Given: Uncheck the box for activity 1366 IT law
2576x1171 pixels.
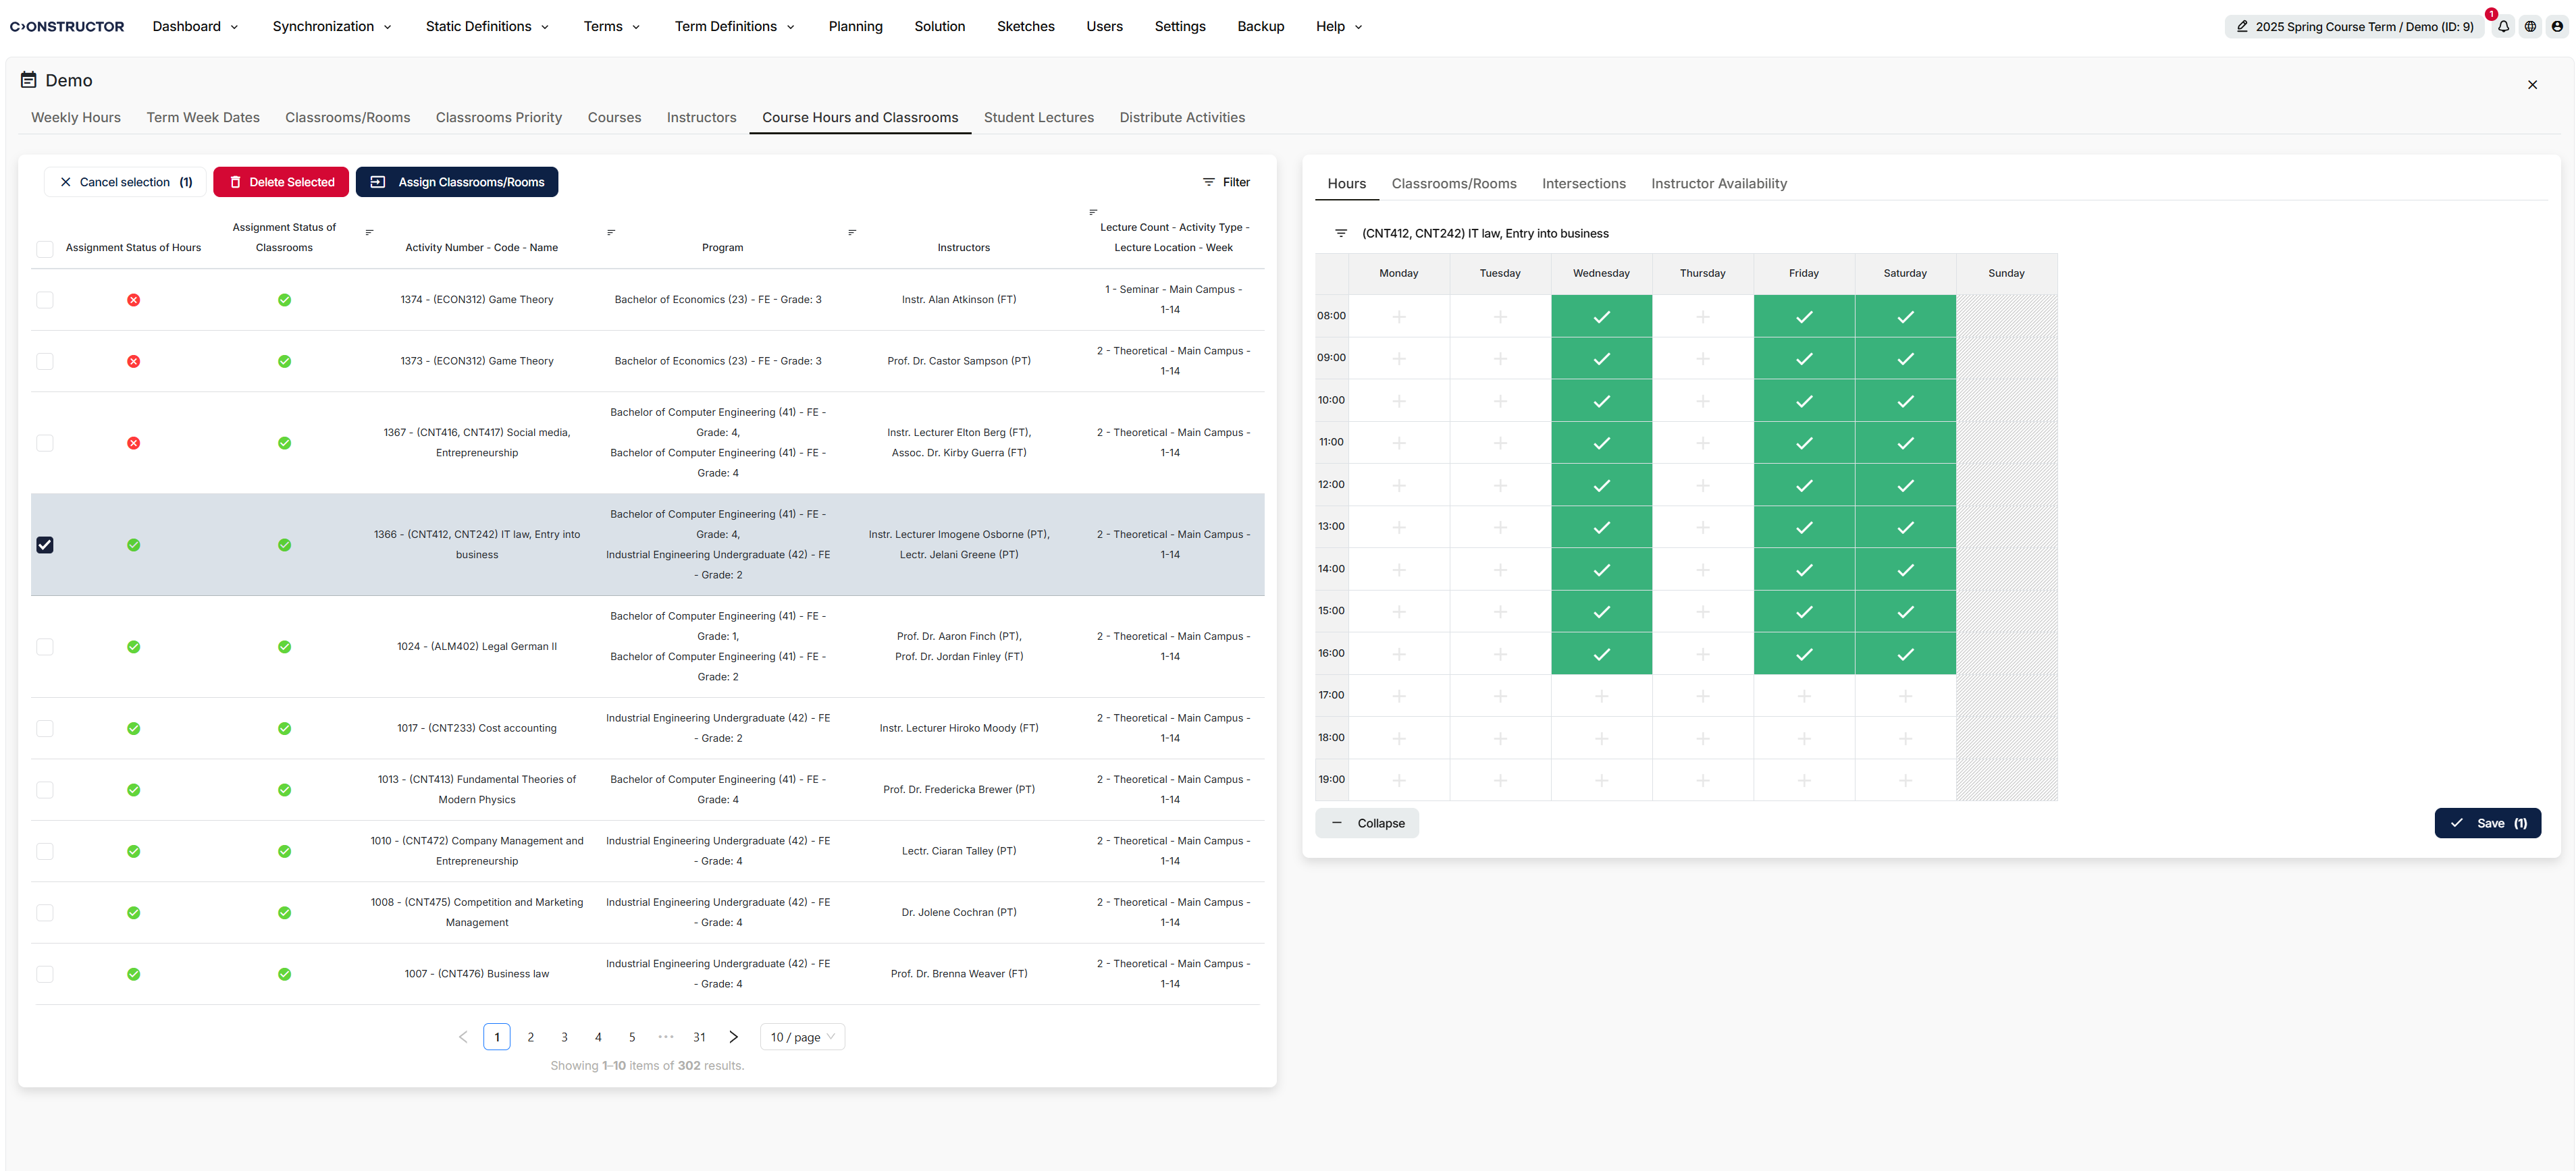Looking at the screenshot, I should (45, 545).
